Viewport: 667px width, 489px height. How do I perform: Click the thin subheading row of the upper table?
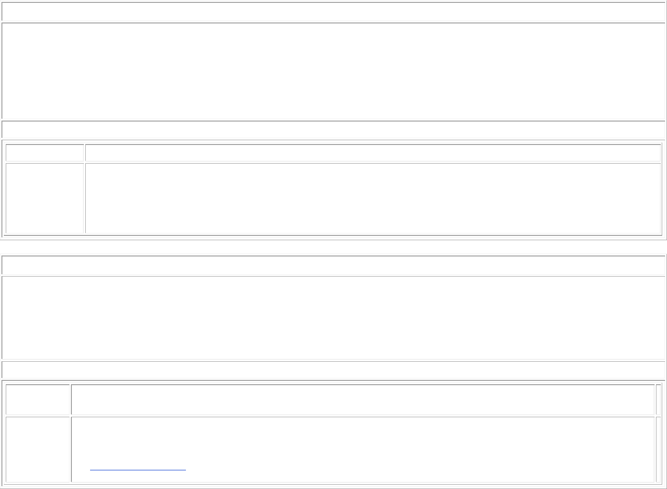(x=333, y=130)
